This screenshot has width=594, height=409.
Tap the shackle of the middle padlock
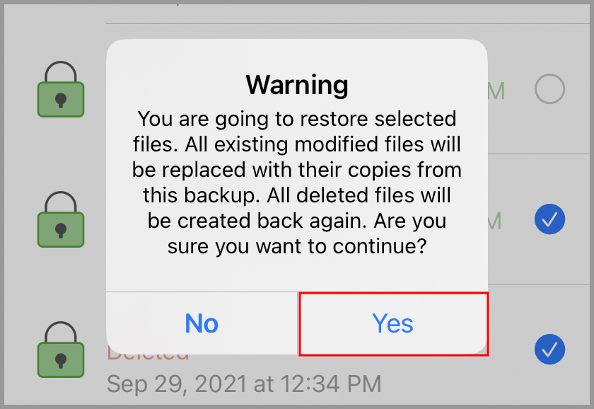[x=61, y=202]
